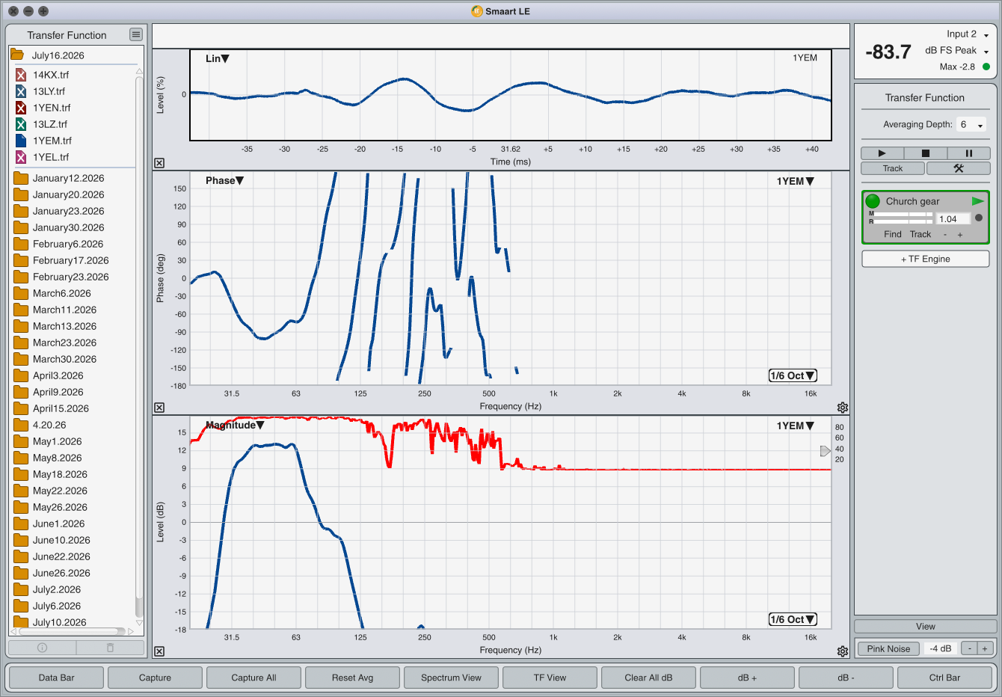Image resolution: width=1002 pixels, height=697 pixels.
Task: Click the 1YEN.trf trace icon
Action: 21,108
